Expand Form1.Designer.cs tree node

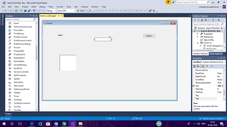[x=200, y=46]
